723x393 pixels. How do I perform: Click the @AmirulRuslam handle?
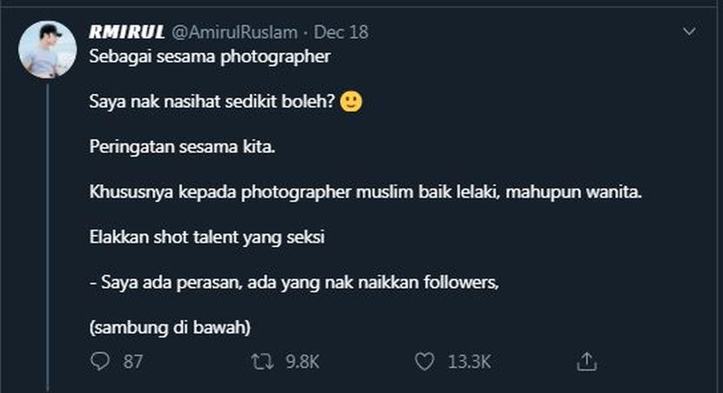(x=235, y=32)
